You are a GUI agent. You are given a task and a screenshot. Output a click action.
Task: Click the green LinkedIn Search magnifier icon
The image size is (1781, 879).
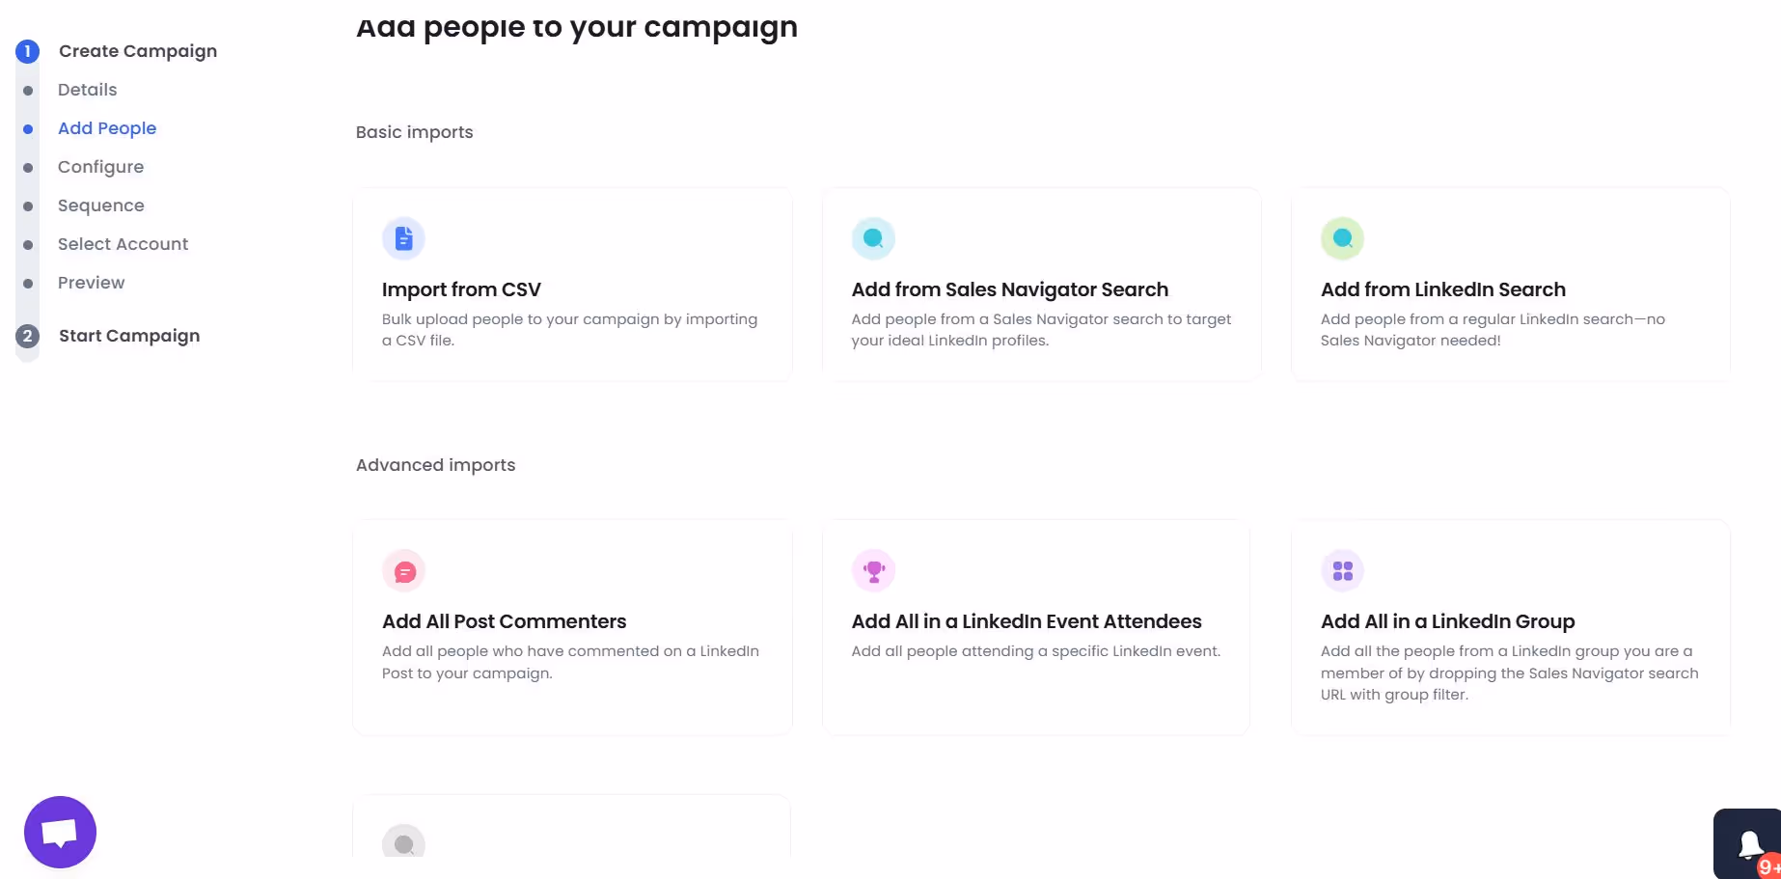[1342, 237]
